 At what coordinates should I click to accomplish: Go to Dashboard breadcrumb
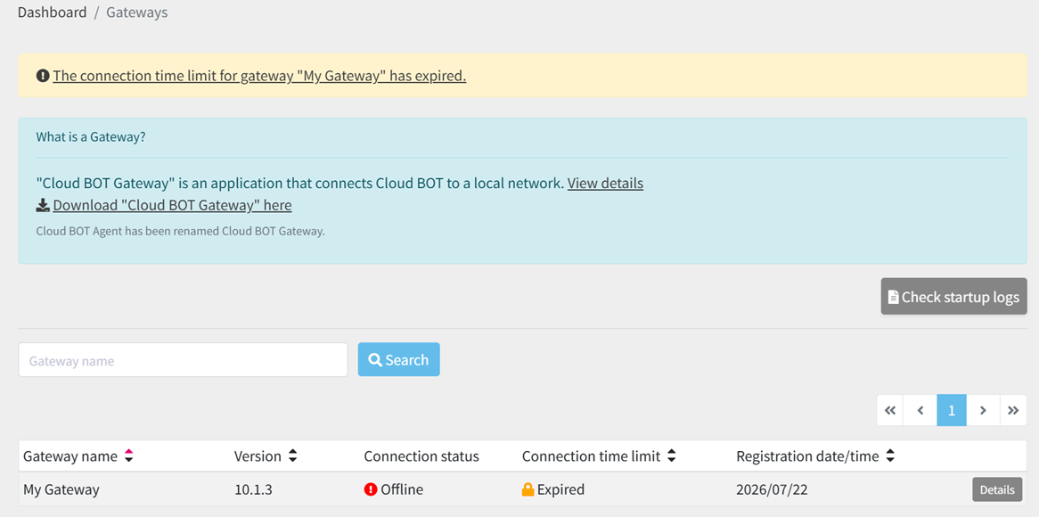52,12
